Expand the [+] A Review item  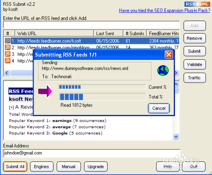point(11,107)
